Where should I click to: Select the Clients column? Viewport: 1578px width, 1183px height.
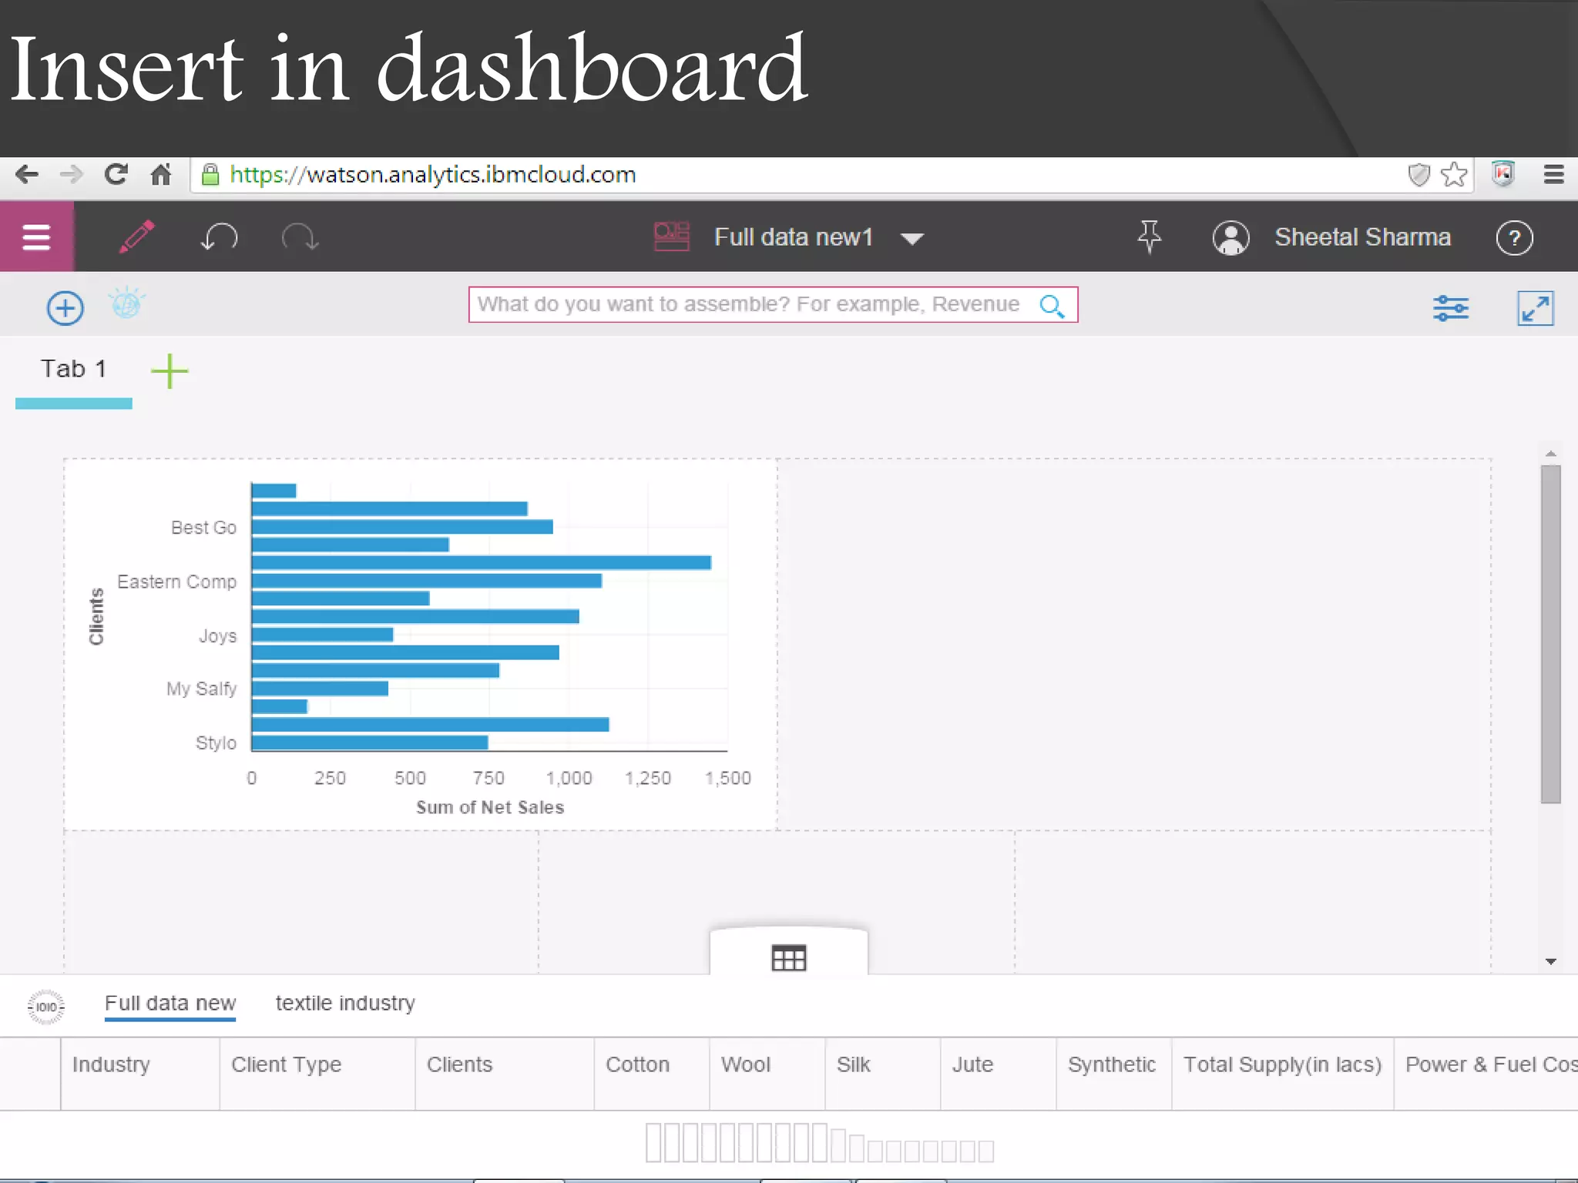pos(505,1073)
